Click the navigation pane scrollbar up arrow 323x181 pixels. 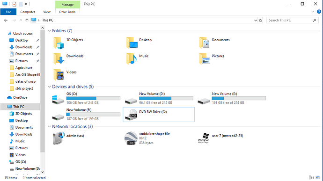(43, 28)
